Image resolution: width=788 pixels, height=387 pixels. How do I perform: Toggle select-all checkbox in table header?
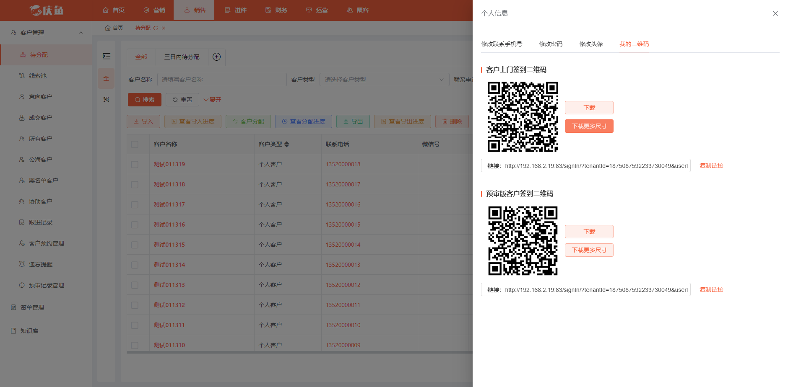[x=135, y=144]
